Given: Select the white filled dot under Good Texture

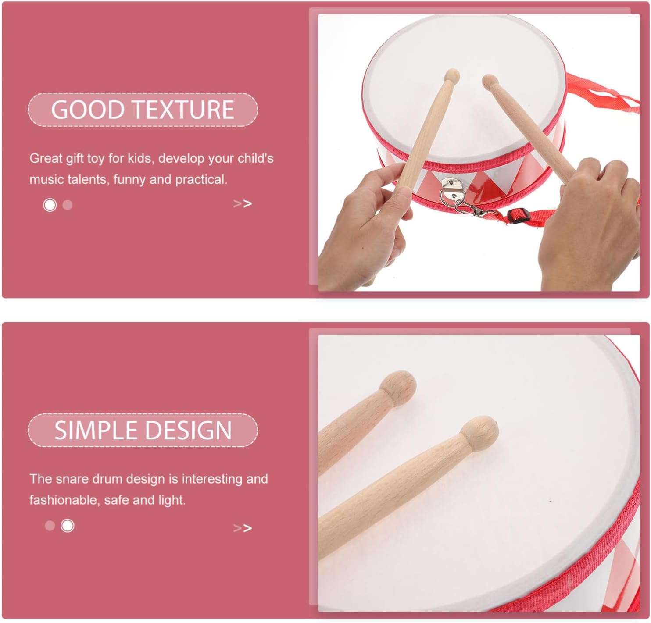Looking at the screenshot, I should pos(50,205).
